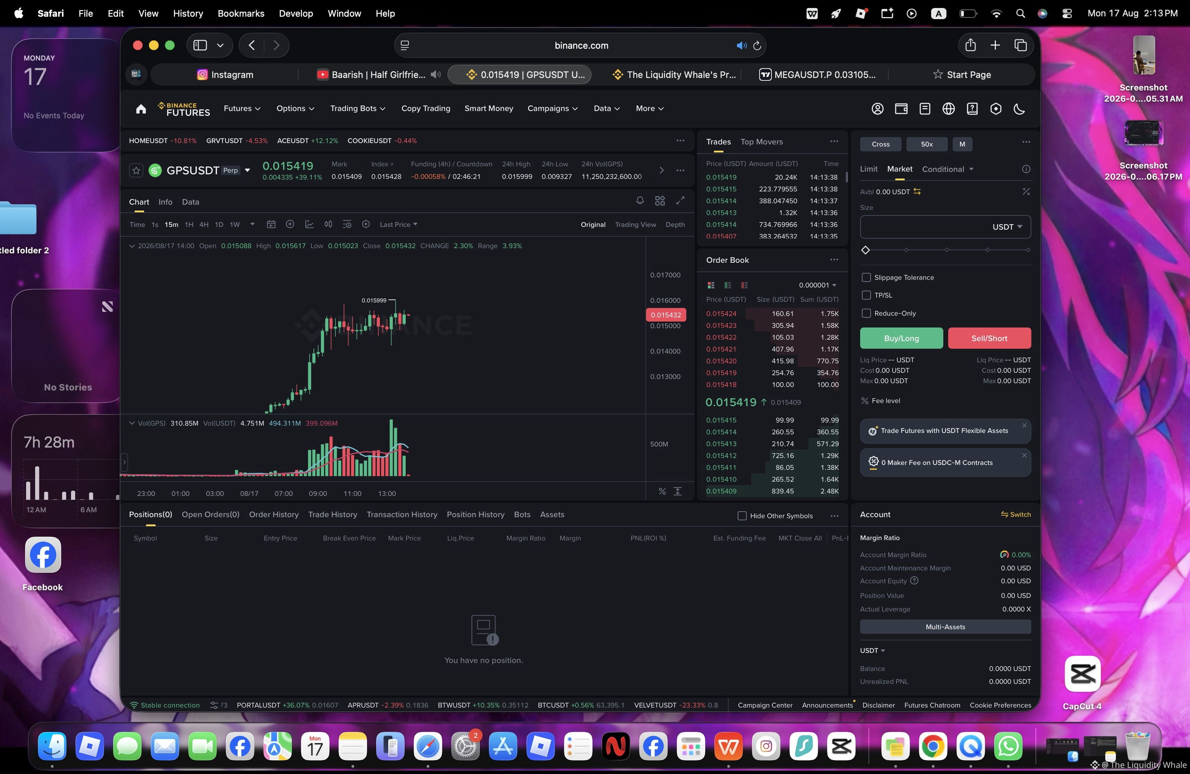This screenshot has height=774, width=1190.
Task: Select the Limit order tab
Action: (x=868, y=169)
